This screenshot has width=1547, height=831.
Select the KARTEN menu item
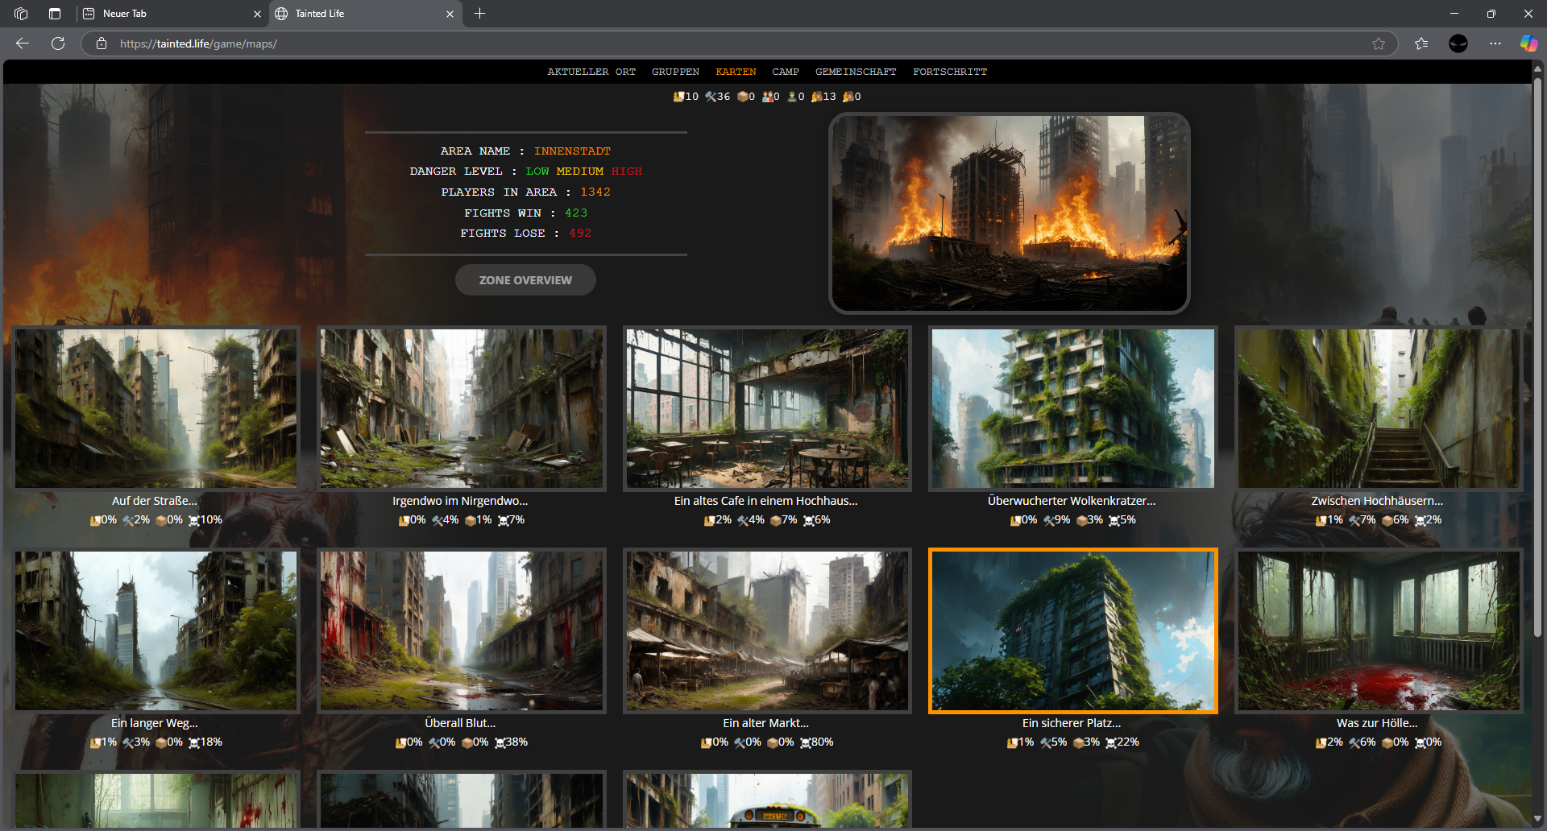tap(736, 72)
